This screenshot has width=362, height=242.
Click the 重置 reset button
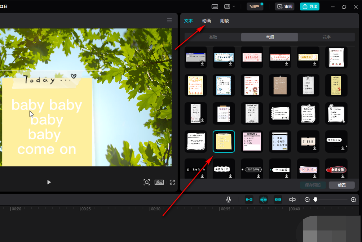[x=341, y=185]
